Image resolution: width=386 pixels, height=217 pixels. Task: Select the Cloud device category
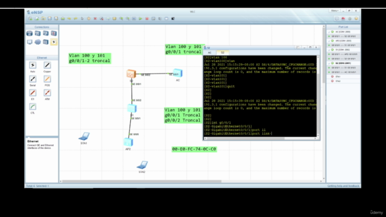(x=37, y=42)
